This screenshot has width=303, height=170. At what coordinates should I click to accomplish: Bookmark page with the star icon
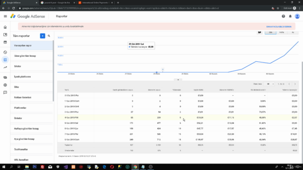[x=278, y=8]
